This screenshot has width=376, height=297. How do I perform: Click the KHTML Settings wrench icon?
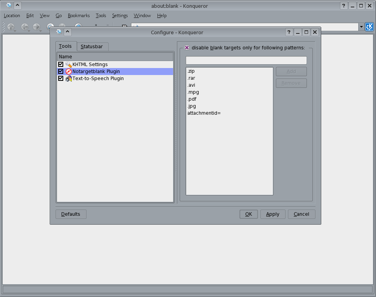[69, 65]
